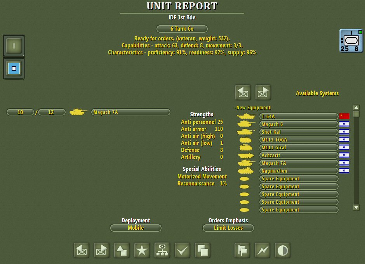Image resolution: width=365 pixels, height=264 pixels.
Task: Click the authorized quantity field showing 12
Action: coord(52,112)
